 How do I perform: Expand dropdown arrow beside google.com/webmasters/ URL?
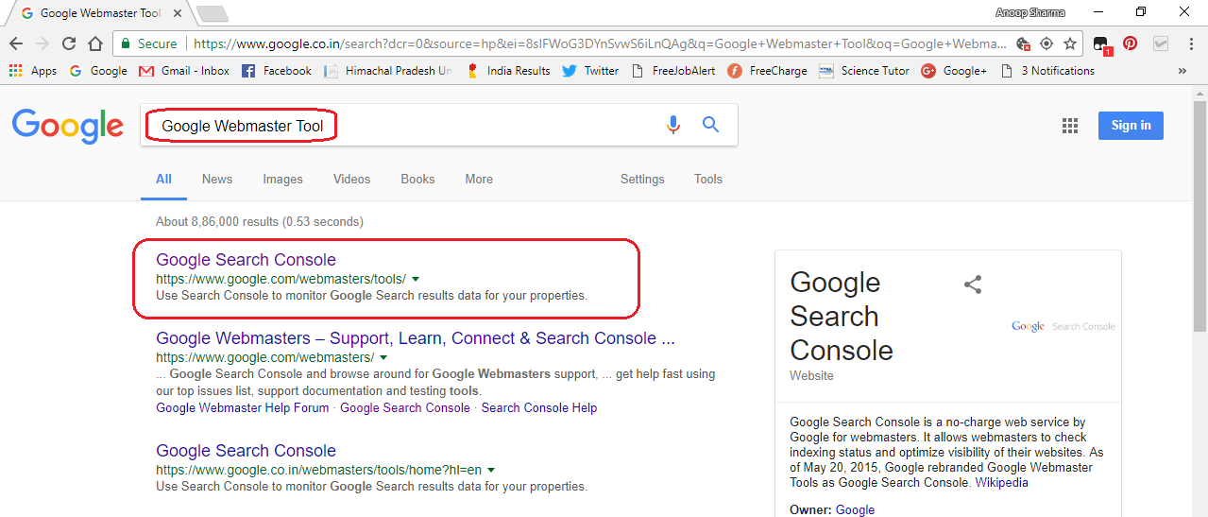coord(383,358)
